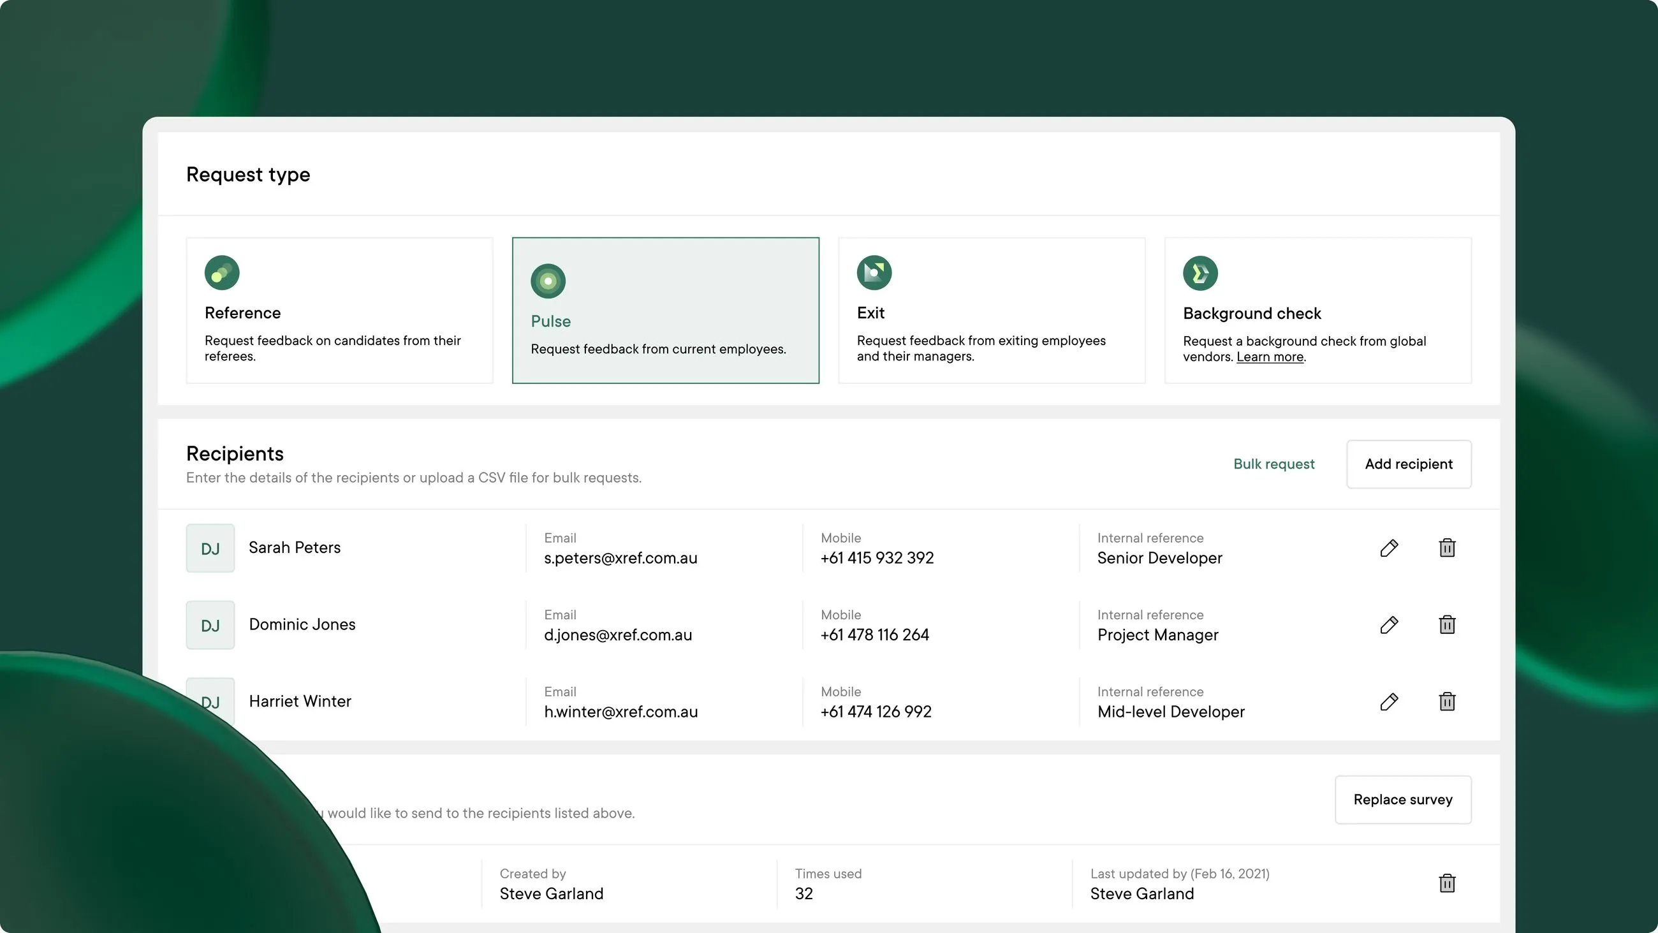Image resolution: width=1658 pixels, height=933 pixels.
Task: Edit Sarah Peters recipient details
Action: pos(1389,548)
